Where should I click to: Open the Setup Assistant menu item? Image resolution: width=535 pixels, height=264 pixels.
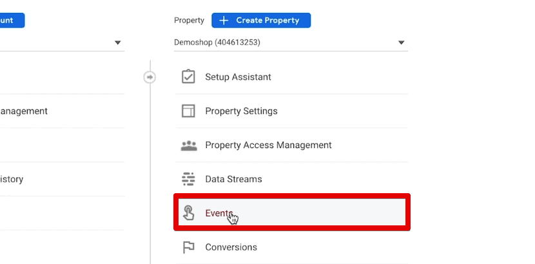[238, 77]
